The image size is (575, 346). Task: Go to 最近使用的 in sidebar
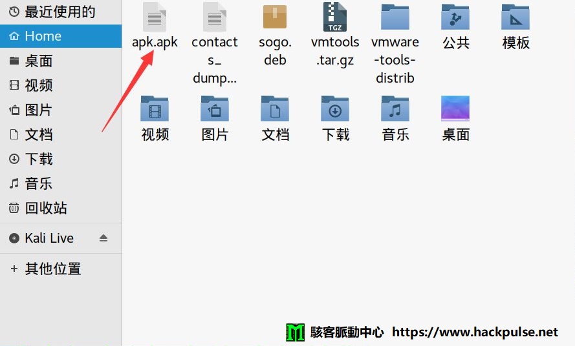(60, 12)
